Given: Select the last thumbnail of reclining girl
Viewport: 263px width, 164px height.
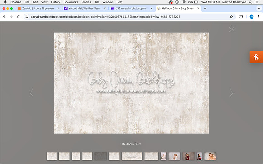Looking at the screenshot, I should (x=210, y=156).
